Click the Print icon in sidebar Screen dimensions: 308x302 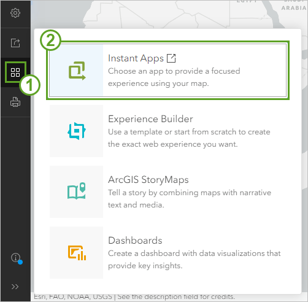15,102
